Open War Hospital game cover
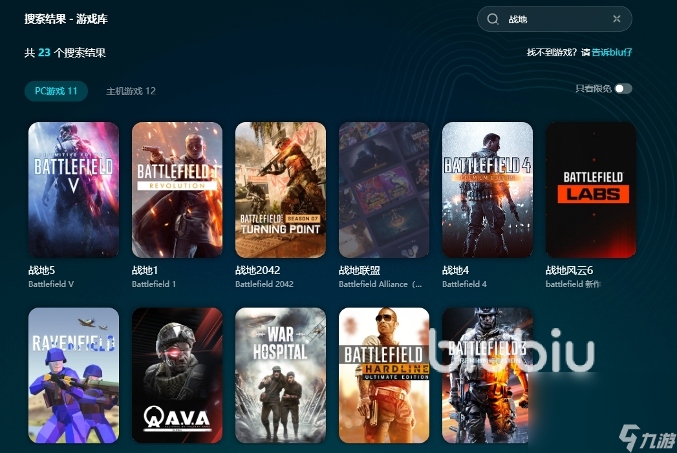The height and width of the screenshot is (453, 677). coord(281,375)
